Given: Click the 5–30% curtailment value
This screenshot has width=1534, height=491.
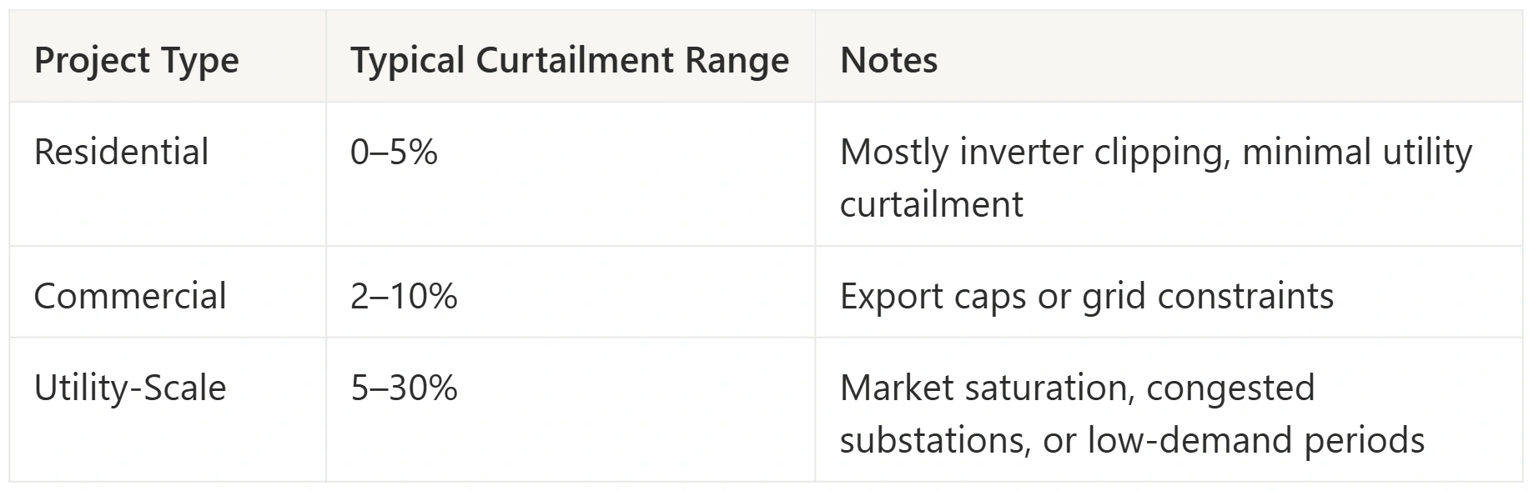Looking at the screenshot, I should point(404,388).
